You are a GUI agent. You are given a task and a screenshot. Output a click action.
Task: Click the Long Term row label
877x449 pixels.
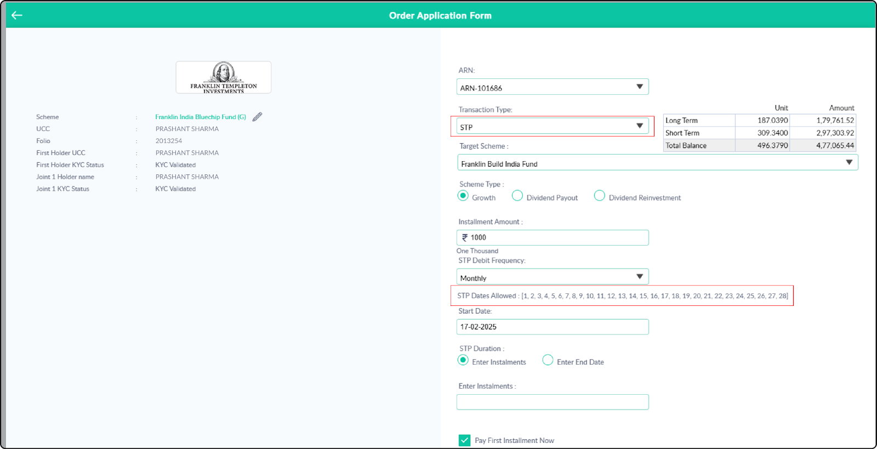(681, 120)
